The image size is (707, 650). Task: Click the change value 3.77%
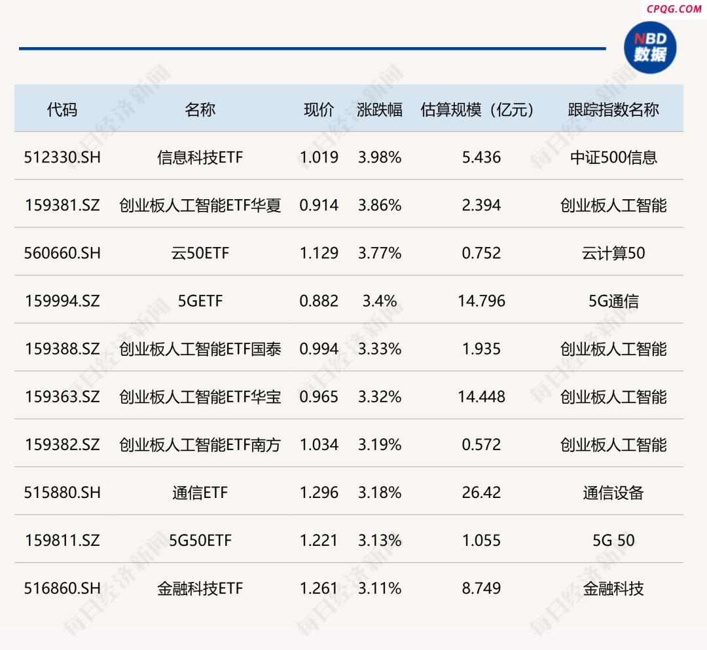[x=380, y=253]
